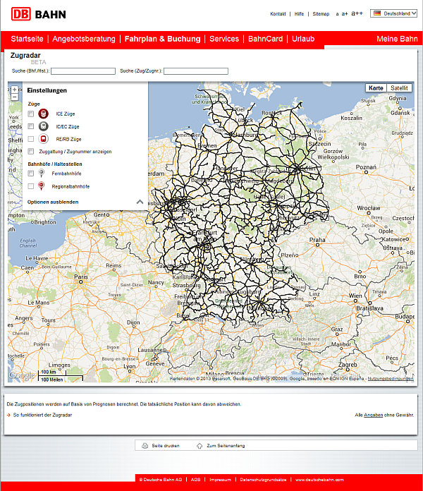The width and height of the screenshot is (423, 491).
Task: Open Fahrplan & Buchung menu
Action: [162, 39]
